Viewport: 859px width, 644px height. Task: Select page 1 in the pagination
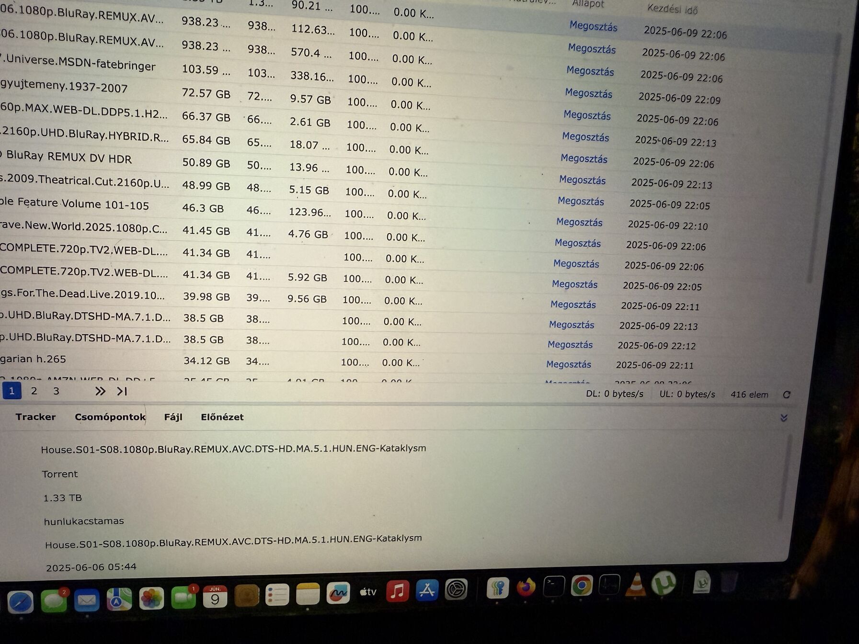click(11, 391)
